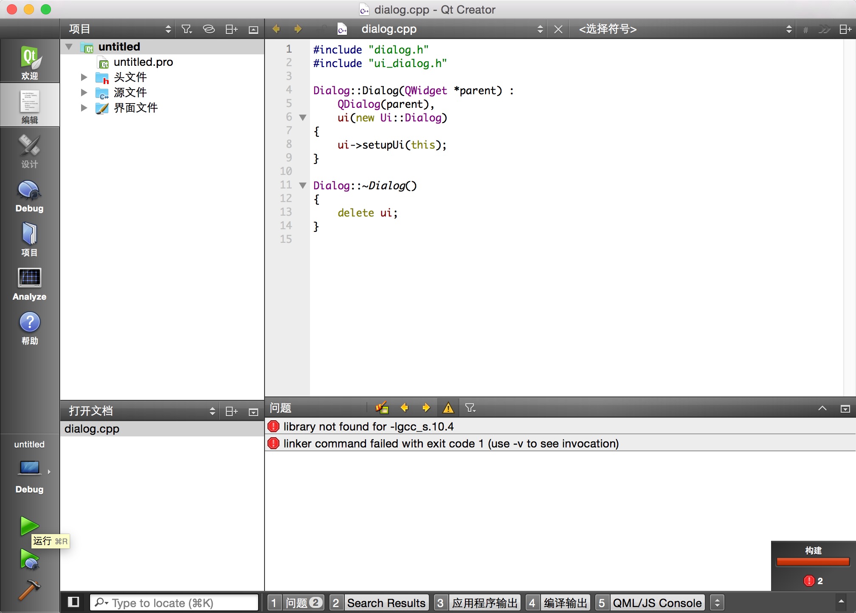Close the Issues output pane

click(845, 409)
